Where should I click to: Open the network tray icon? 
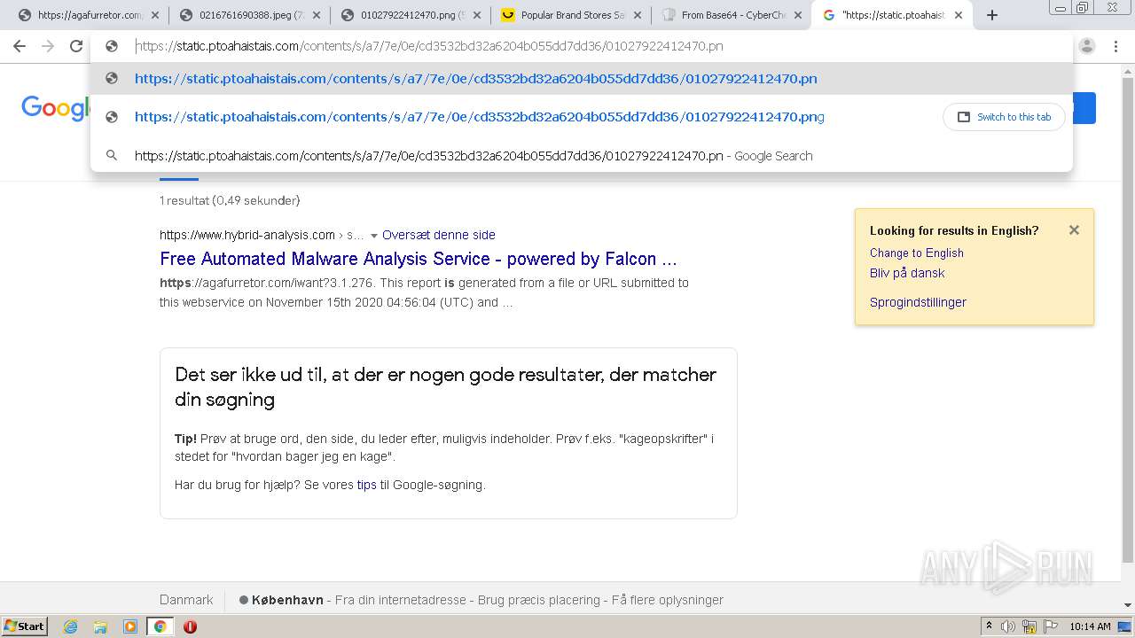coord(1029,626)
